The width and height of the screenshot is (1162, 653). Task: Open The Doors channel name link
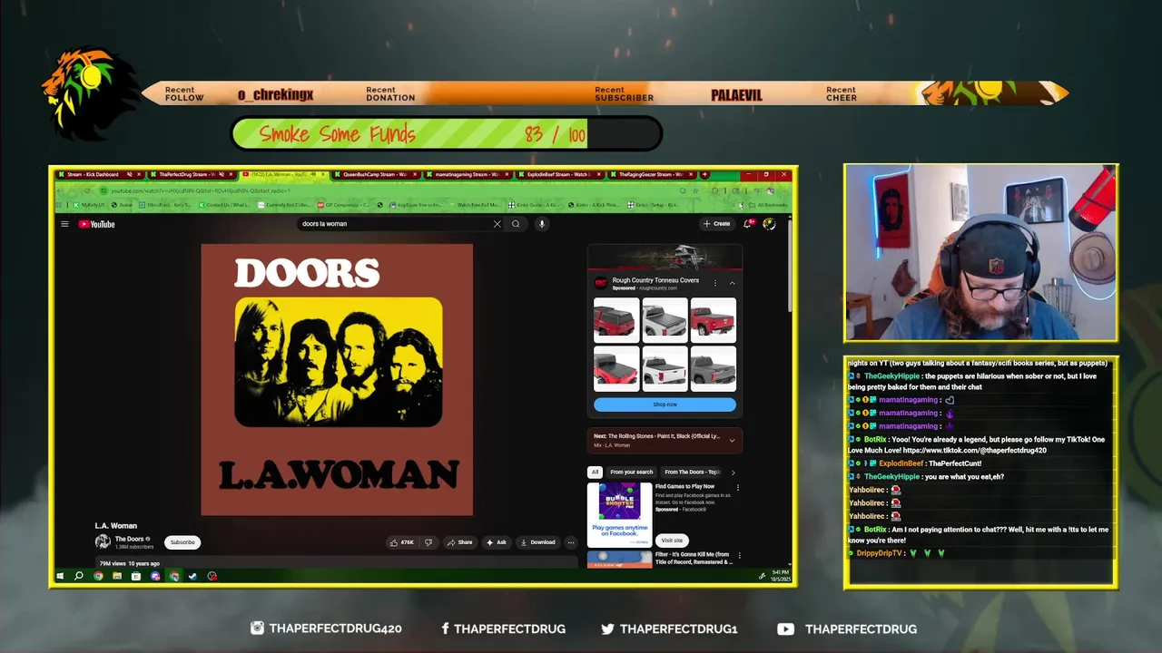pos(129,539)
